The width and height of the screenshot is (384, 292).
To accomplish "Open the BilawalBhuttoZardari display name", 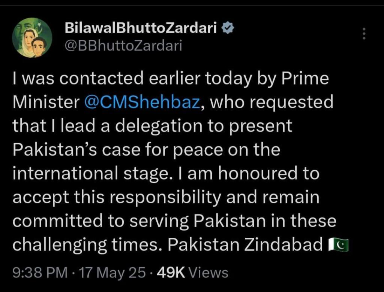I will pyautogui.click(x=141, y=28).
